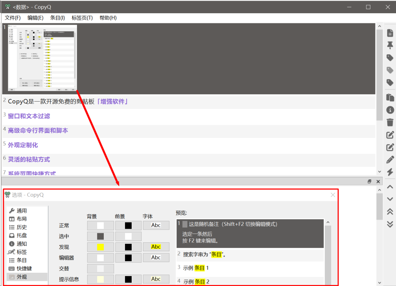396x286 pixels.
Task: Open the 编辑(E) menu
Action: click(x=35, y=18)
